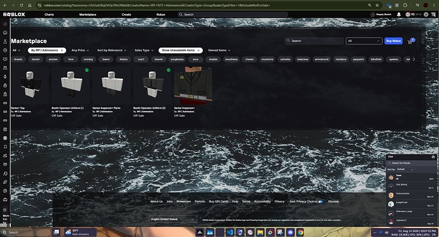Click the Marketplace search field

(x=314, y=41)
